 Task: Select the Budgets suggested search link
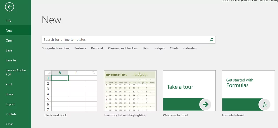pyautogui.click(x=159, y=48)
